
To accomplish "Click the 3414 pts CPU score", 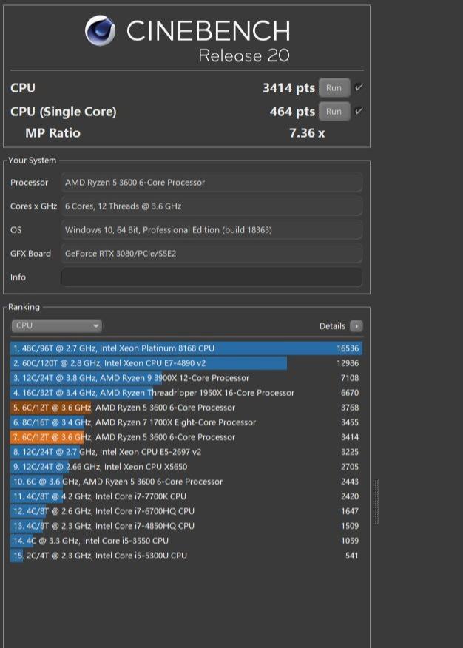I will pyautogui.click(x=288, y=87).
